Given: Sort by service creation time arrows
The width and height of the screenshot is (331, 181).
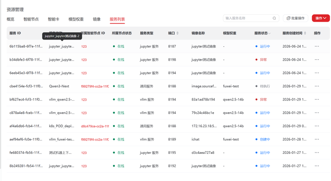Looking at the screenshot, I should click(305, 33).
